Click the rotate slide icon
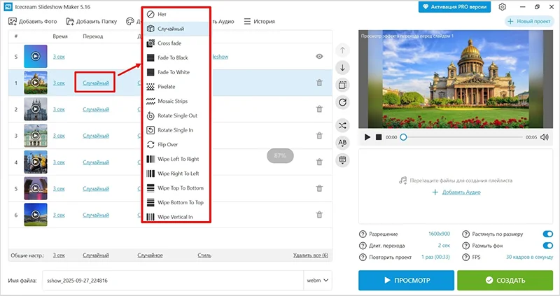The width and height of the screenshot is (560, 296). [x=342, y=102]
